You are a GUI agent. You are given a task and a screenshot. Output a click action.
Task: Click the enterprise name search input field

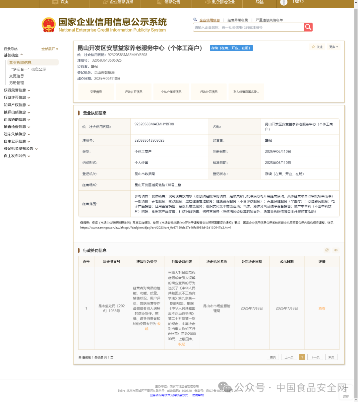[248, 27]
